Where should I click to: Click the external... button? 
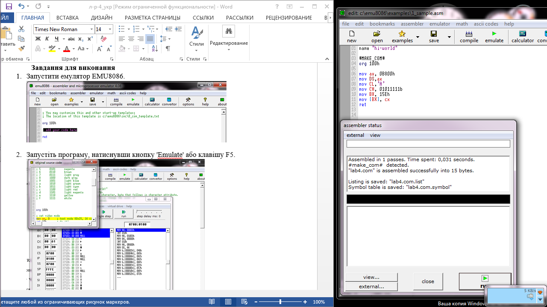tap(371, 287)
